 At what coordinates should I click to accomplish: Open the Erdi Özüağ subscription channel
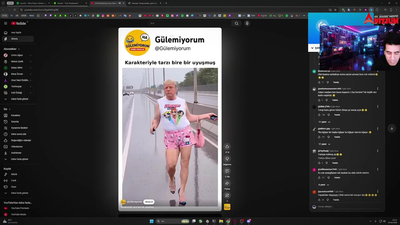point(18,93)
